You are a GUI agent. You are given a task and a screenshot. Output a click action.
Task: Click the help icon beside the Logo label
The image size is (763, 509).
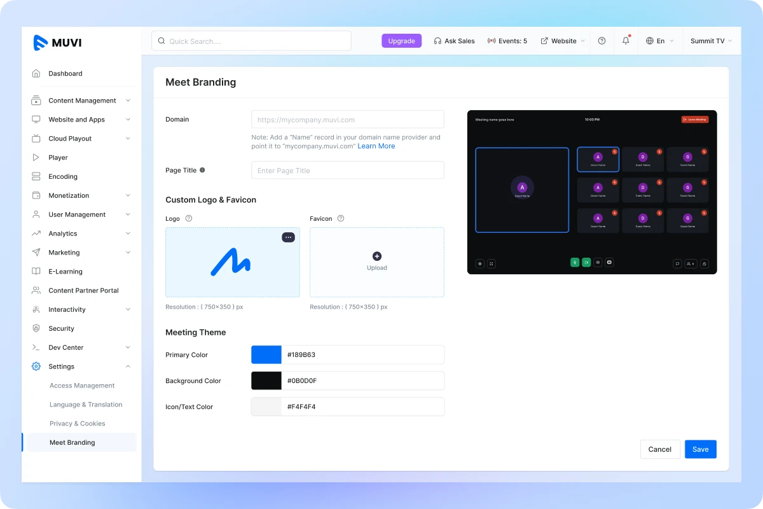[x=188, y=218]
